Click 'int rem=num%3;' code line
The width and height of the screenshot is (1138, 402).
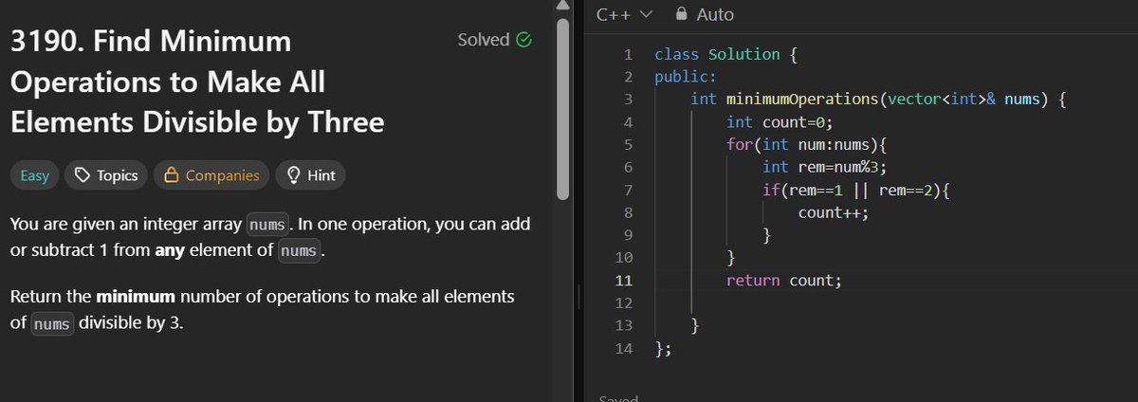824,168
